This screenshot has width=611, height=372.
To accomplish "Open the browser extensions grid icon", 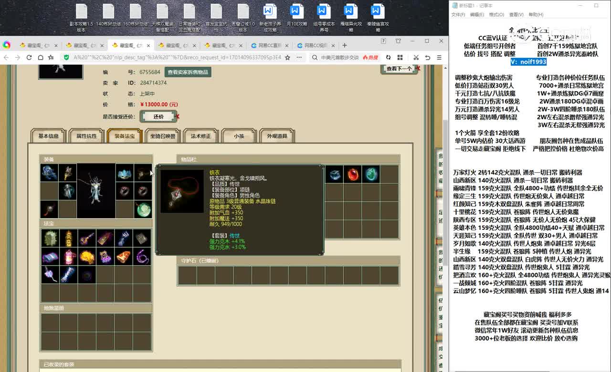I will point(400,57).
